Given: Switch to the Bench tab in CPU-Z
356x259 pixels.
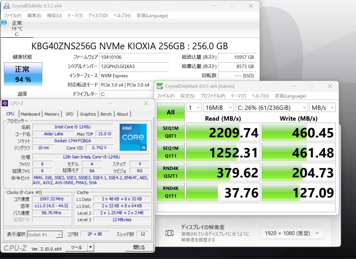Looking at the screenshot, I should pyautogui.click(x=106, y=114).
